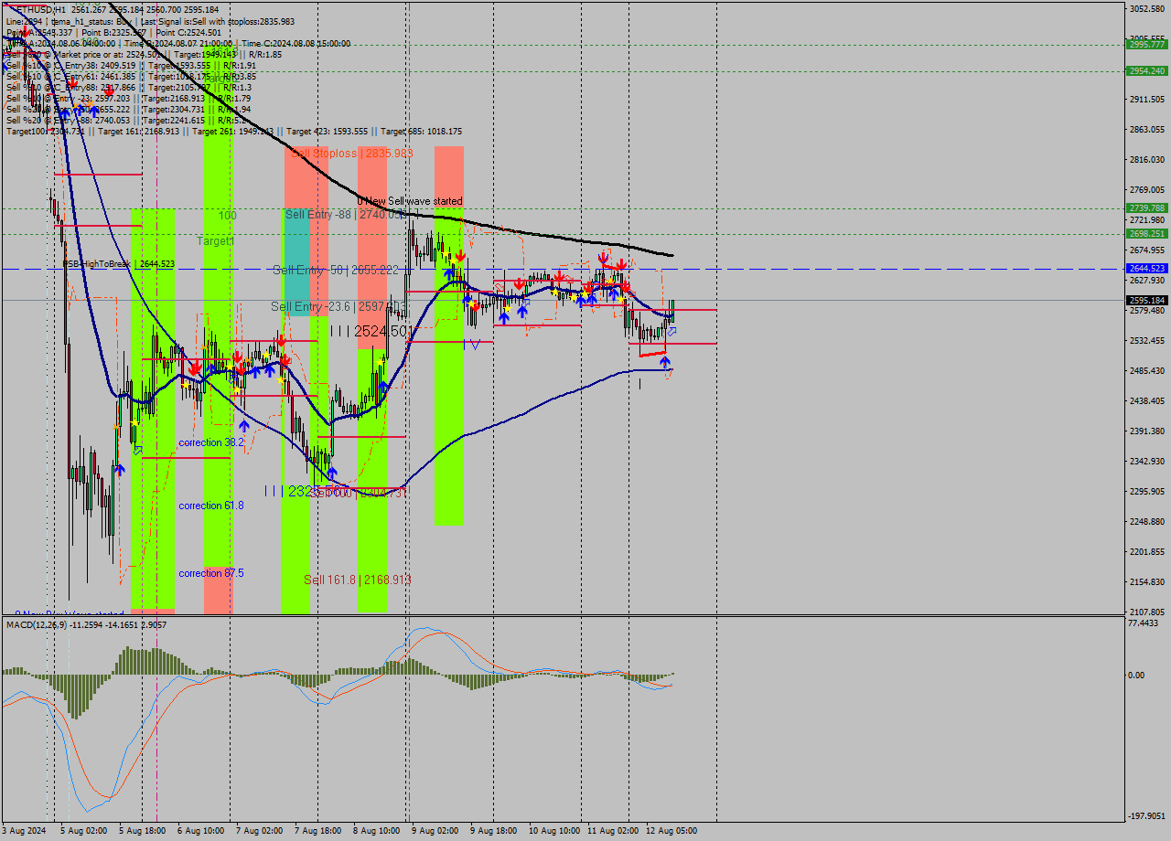Click the 2201.855 price scale value

point(1147,552)
